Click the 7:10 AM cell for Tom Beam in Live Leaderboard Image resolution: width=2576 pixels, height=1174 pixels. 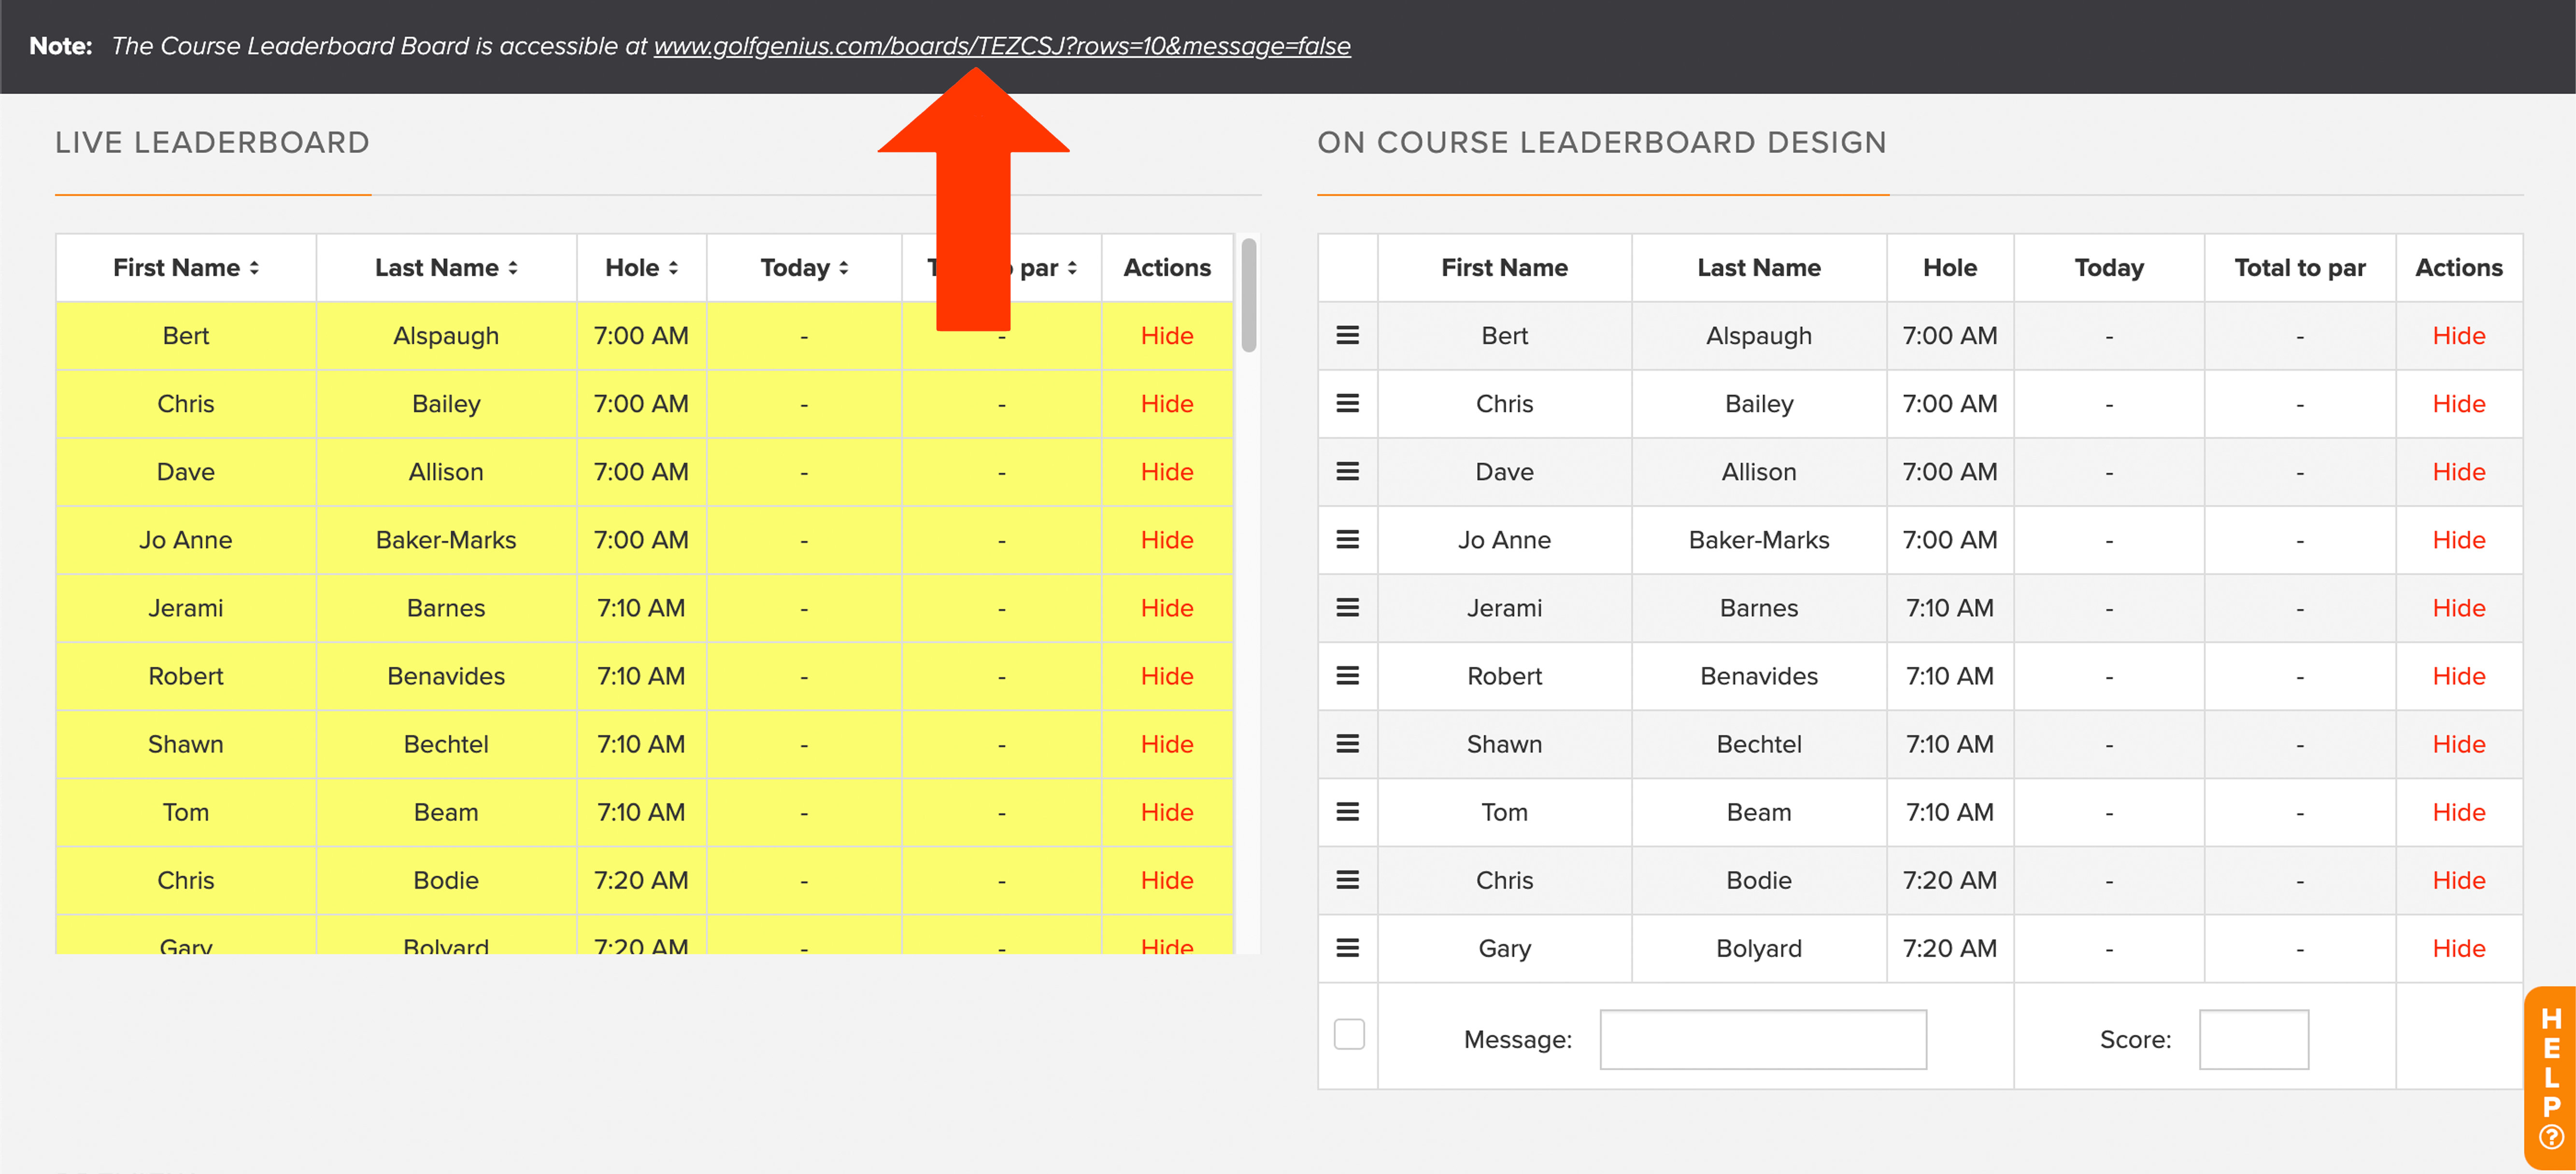coord(641,811)
